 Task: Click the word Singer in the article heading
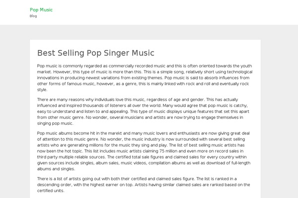pos(116,53)
